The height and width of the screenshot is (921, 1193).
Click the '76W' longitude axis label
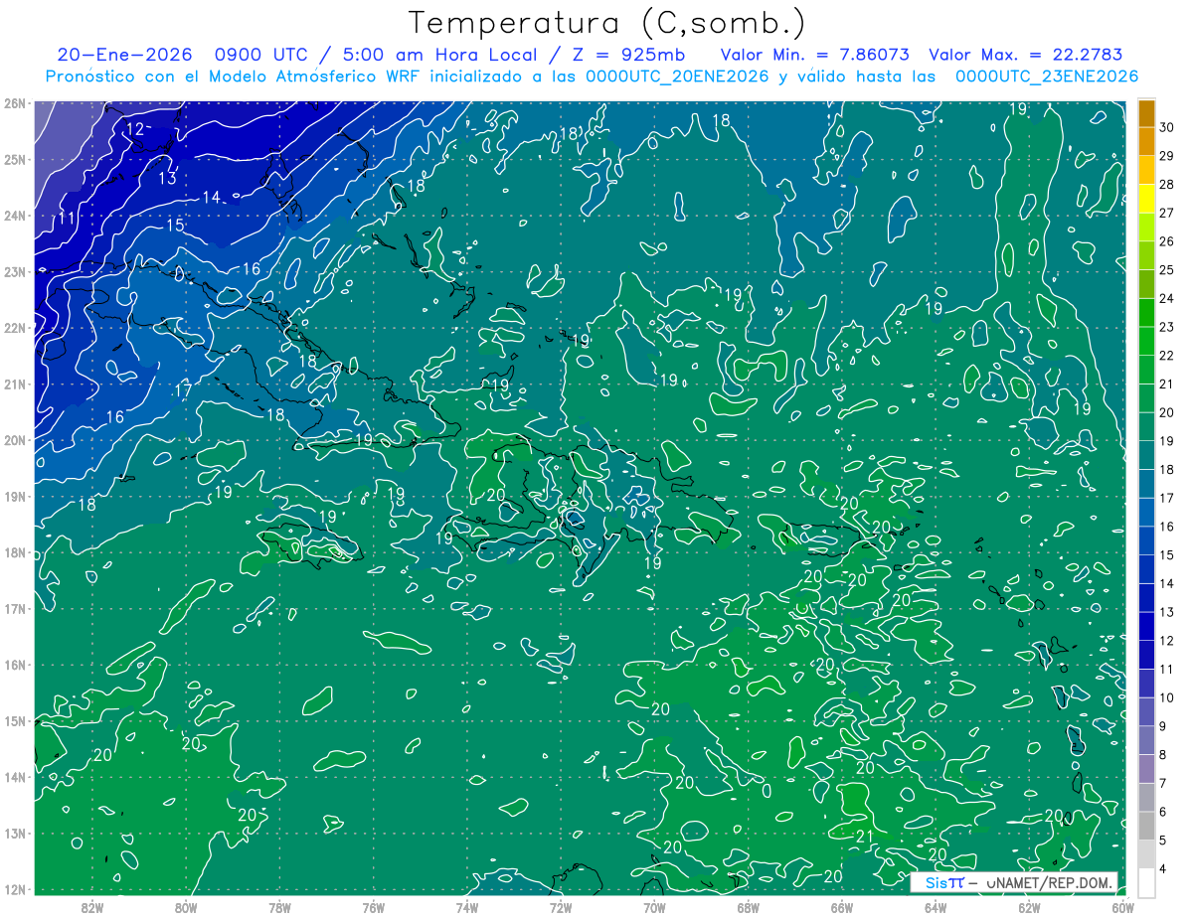pyautogui.click(x=373, y=907)
